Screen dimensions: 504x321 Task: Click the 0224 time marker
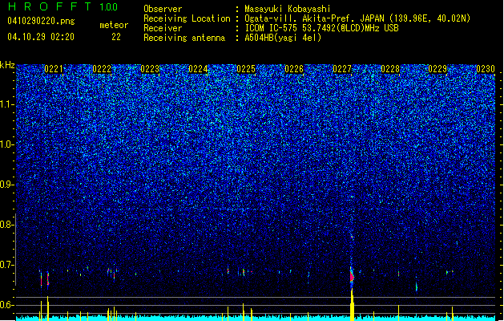pos(198,69)
